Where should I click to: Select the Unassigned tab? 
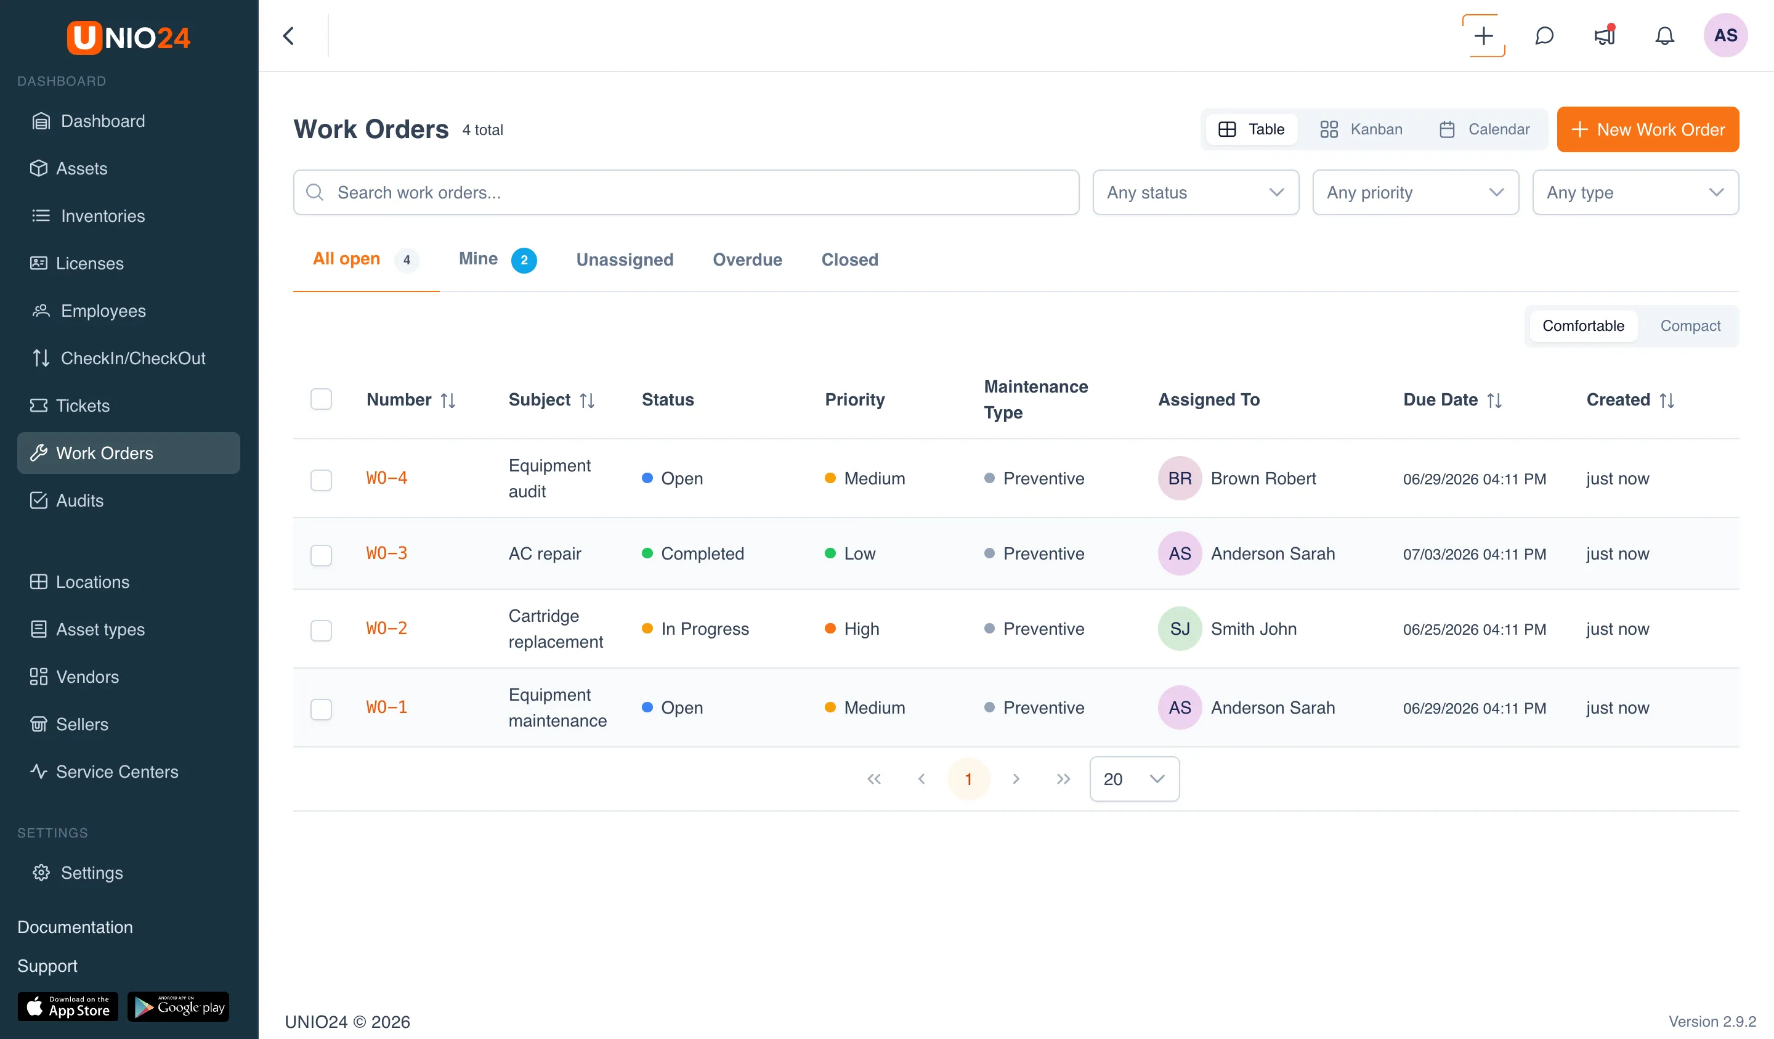(x=625, y=259)
